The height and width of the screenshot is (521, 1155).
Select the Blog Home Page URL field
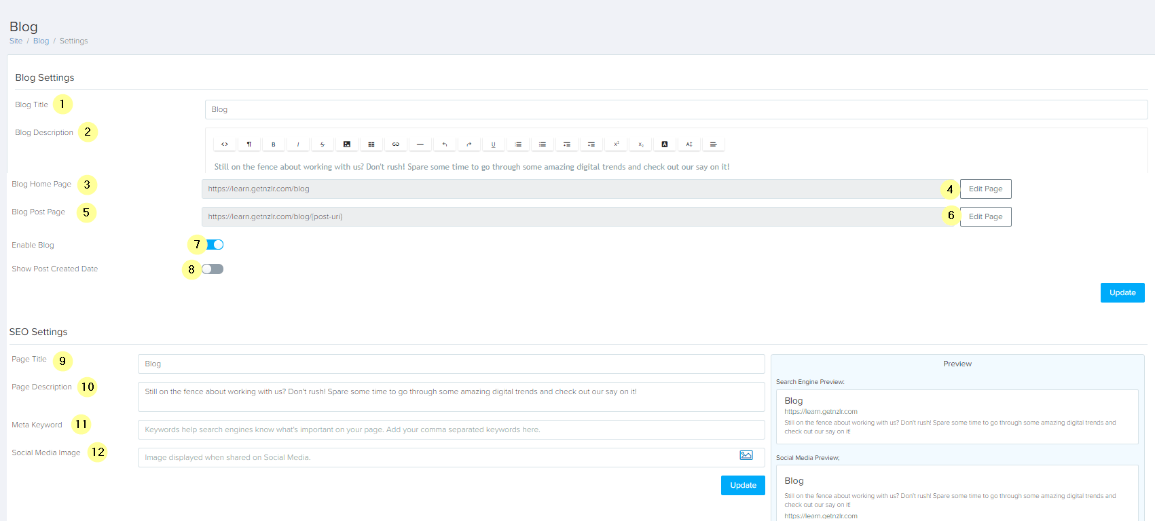click(579, 189)
